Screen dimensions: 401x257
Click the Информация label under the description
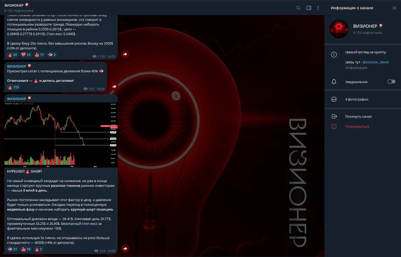point(356,68)
